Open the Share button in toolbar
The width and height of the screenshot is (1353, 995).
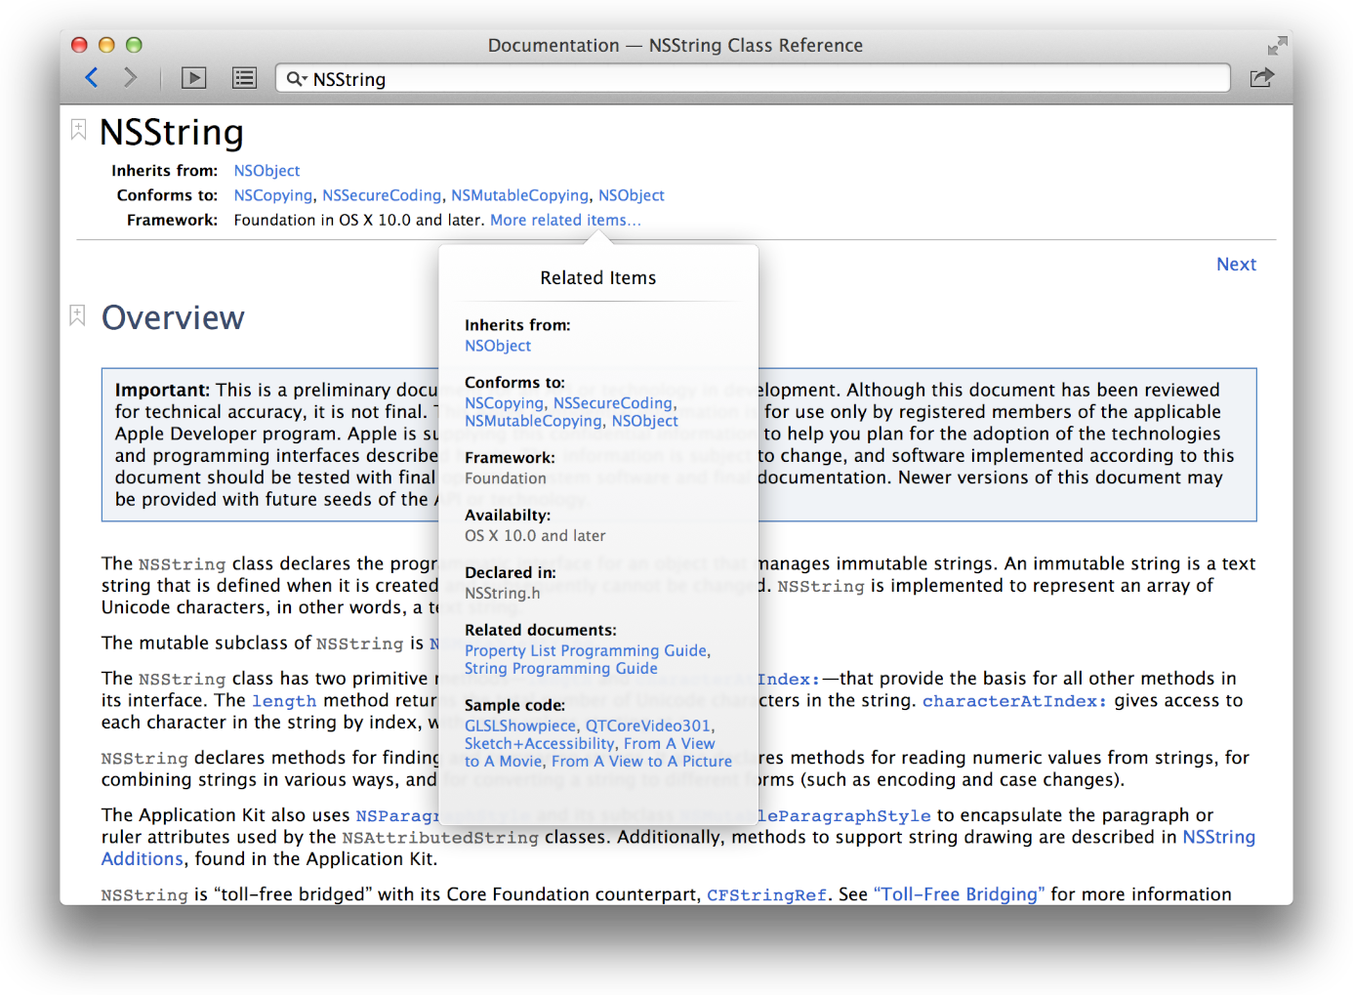(x=1262, y=77)
